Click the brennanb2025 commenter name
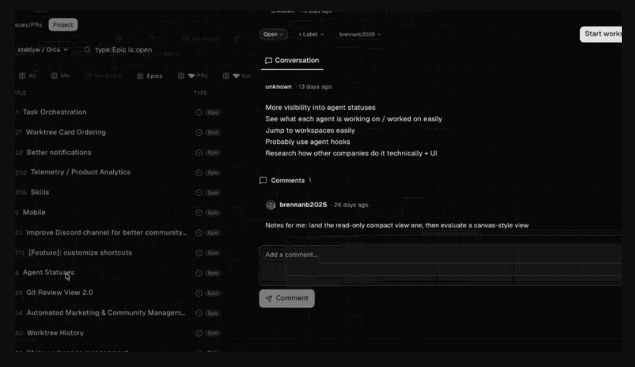 [303, 205]
